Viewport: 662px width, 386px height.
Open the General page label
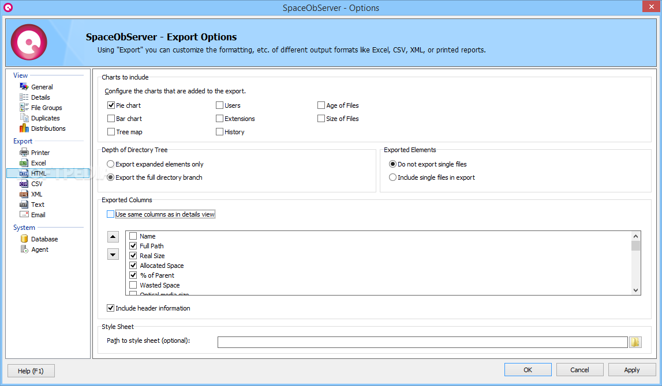coord(42,87)
